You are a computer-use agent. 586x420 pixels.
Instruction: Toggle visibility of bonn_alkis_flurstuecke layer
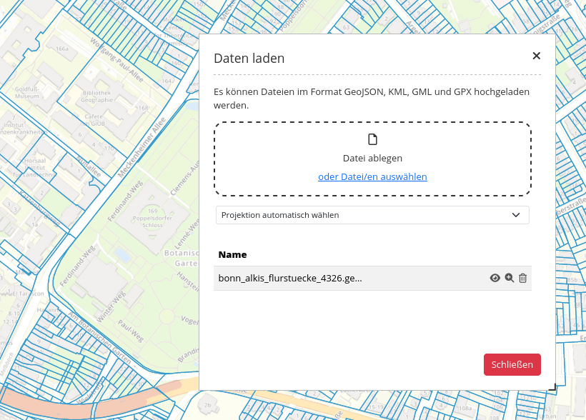(x=495, y=278)
